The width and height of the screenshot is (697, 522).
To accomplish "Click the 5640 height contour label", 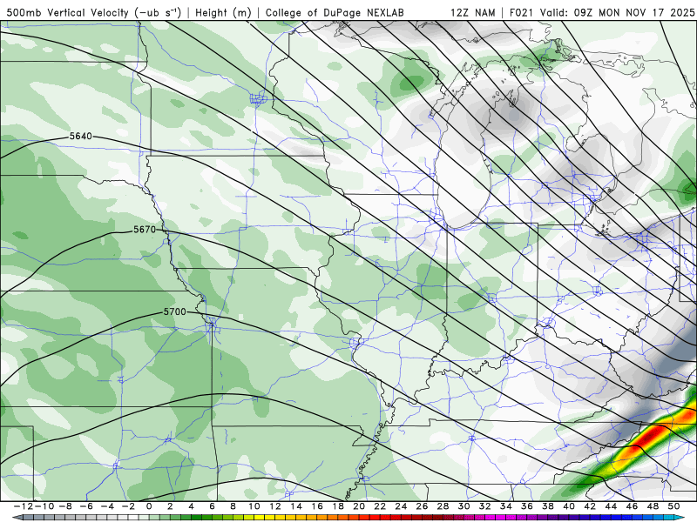I will 80,136.
